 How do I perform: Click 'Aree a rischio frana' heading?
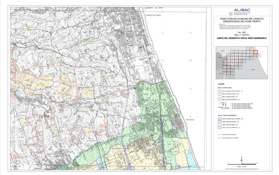click(225, 88)
